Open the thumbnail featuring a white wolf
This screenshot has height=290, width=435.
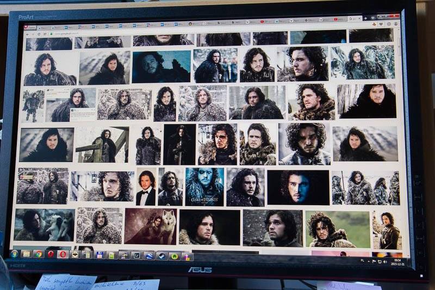click(150, 226)
